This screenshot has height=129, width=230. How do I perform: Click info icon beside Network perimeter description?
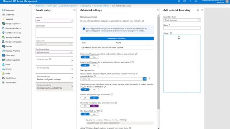(x=143, y=21)
